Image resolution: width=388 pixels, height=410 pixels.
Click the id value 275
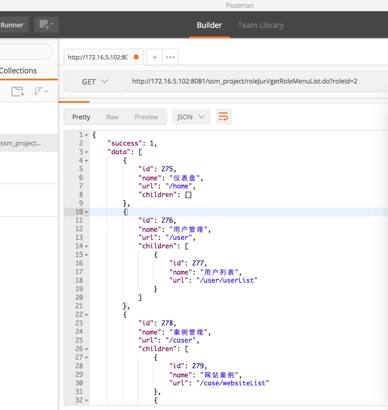point(167,169)
